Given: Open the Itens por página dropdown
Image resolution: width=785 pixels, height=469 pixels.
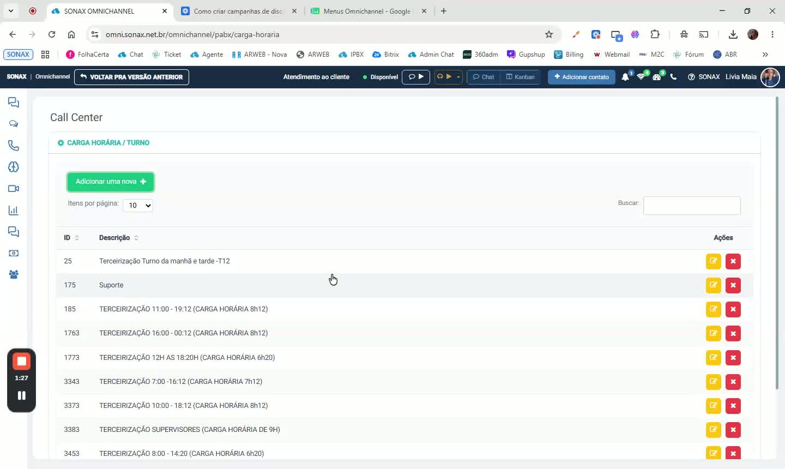Looking at the screenshot, I should (138, 206).
